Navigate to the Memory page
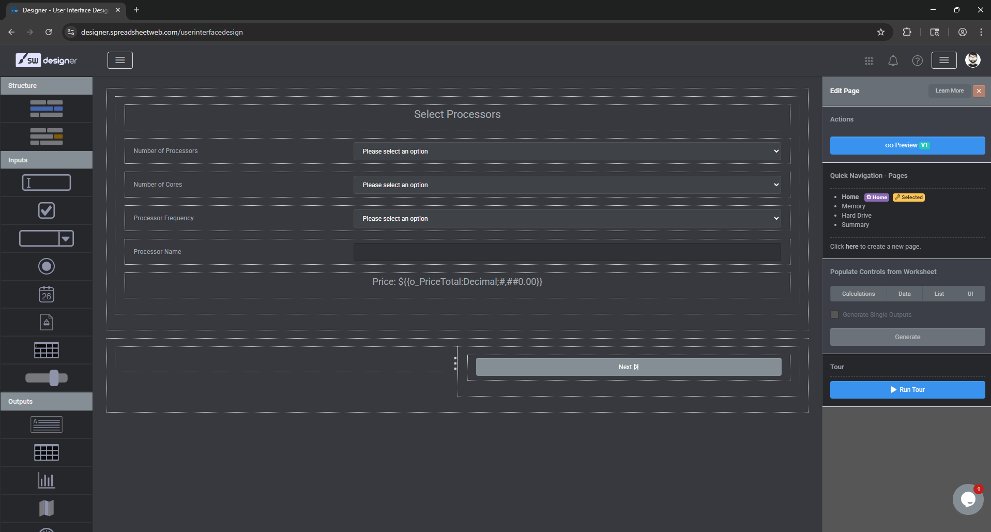Image resolution: width=991 pixels, height=532 pixels. 852,206
